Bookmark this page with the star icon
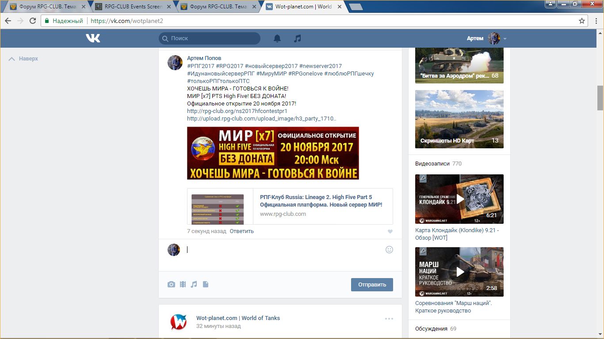 (x=582, y=21)
